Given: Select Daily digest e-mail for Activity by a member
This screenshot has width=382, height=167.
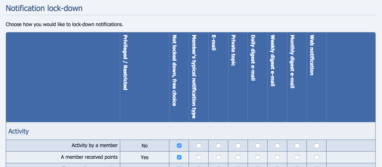Looking at the screenshot, I should coord(258,146).
